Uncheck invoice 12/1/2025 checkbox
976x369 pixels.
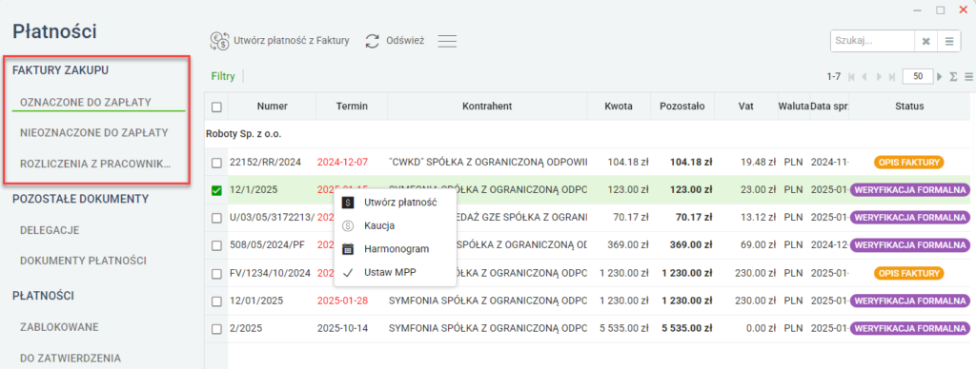pos(216,191)
